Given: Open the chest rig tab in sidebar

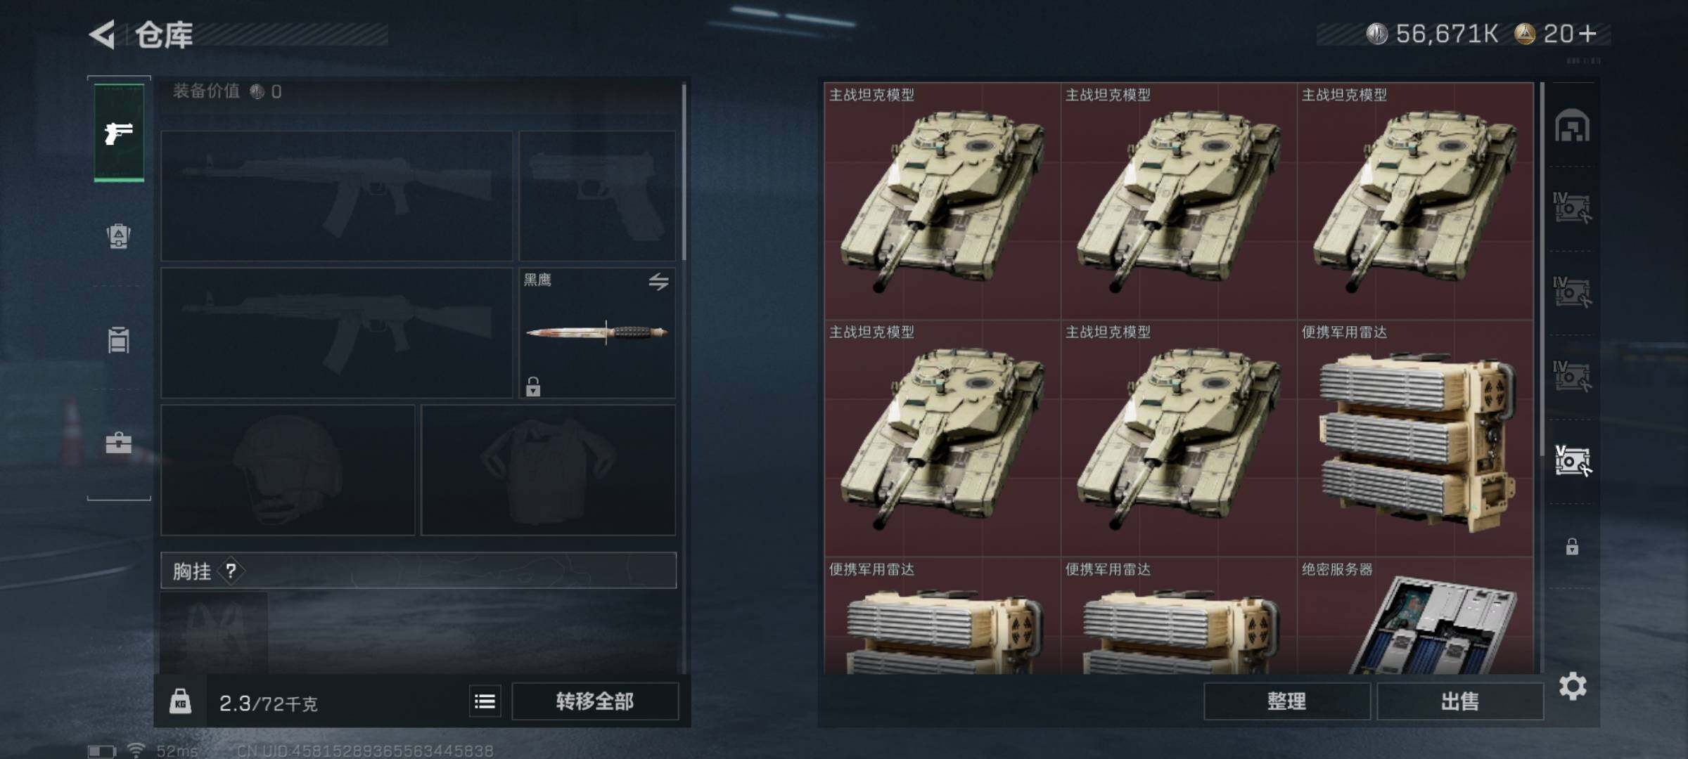Looking at the screenshot, I should coord(119,339).
